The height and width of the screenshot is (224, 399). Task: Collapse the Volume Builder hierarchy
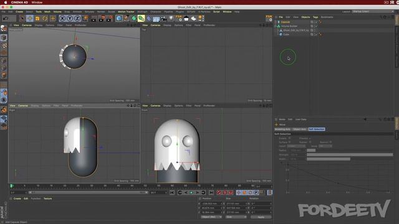click(x=276, y=26)
